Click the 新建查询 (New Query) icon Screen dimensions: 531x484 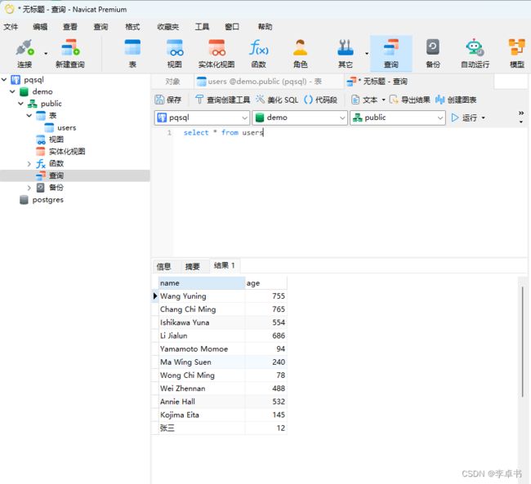click(x=69, y=54)
